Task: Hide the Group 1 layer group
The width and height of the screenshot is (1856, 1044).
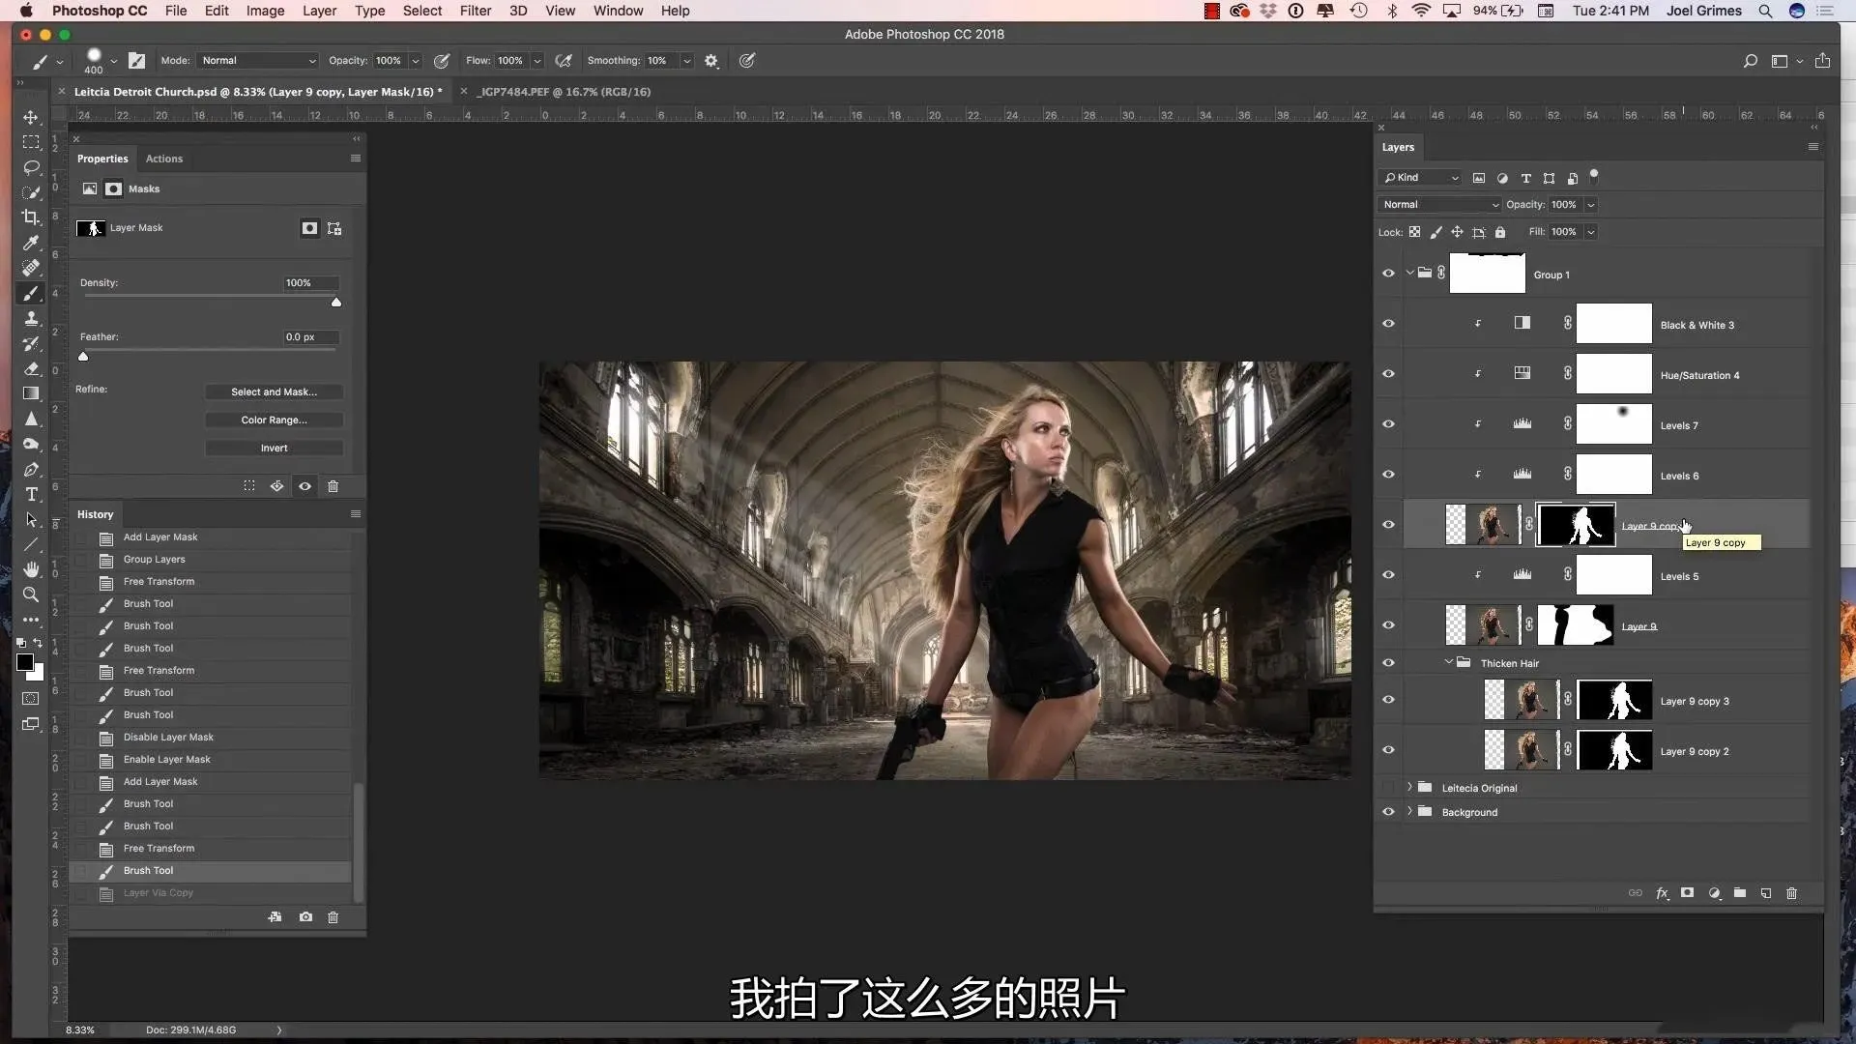Action: (x=1388, y=274)
